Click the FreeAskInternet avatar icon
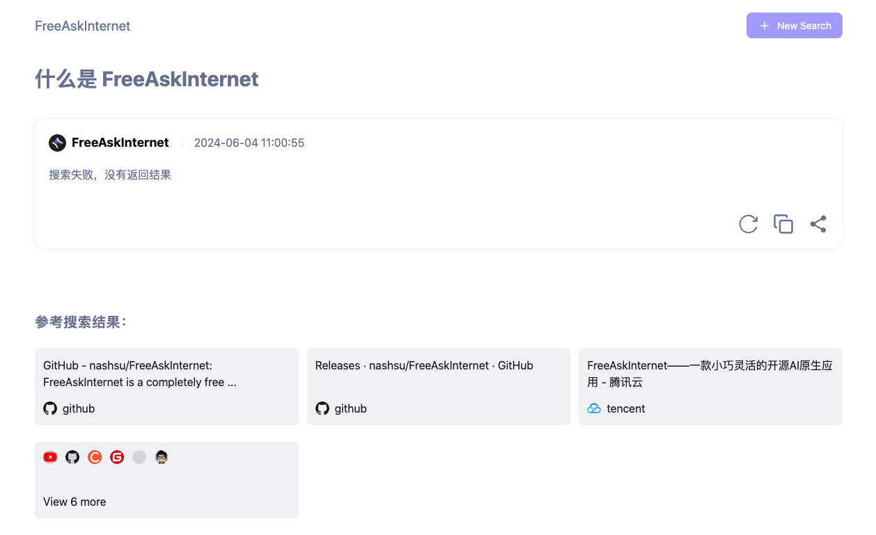876x535 pixels. pyautogui.click(x=57, y=143)
